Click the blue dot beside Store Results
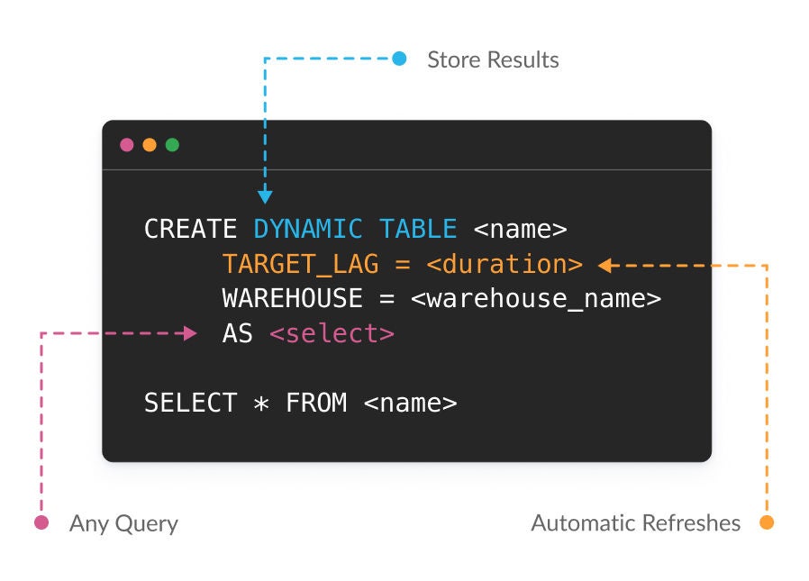 pos(400,59)
